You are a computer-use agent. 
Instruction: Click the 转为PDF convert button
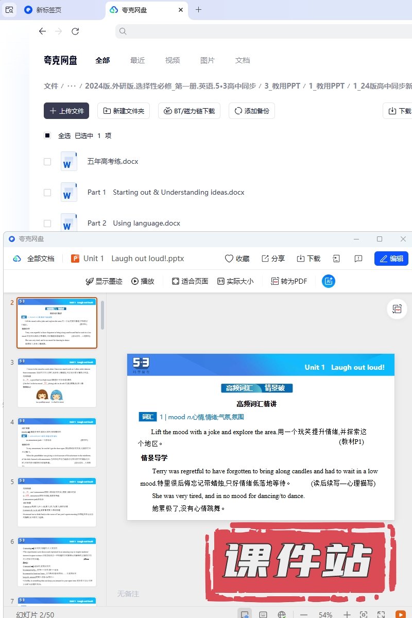(289, 281)
